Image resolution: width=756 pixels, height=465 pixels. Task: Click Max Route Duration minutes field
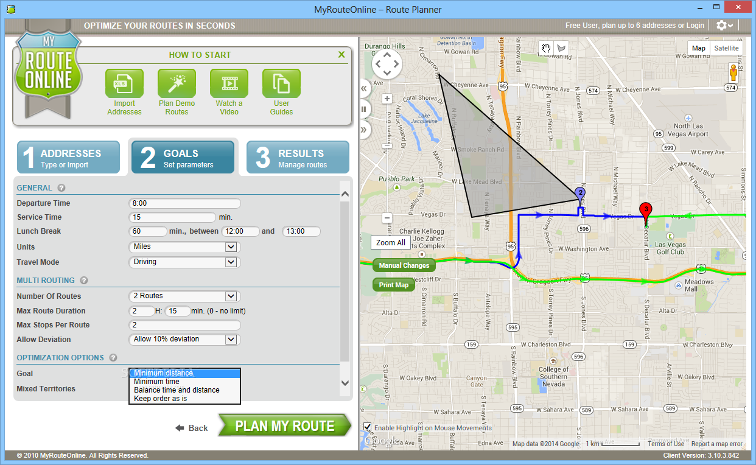[x=178, y=311]
